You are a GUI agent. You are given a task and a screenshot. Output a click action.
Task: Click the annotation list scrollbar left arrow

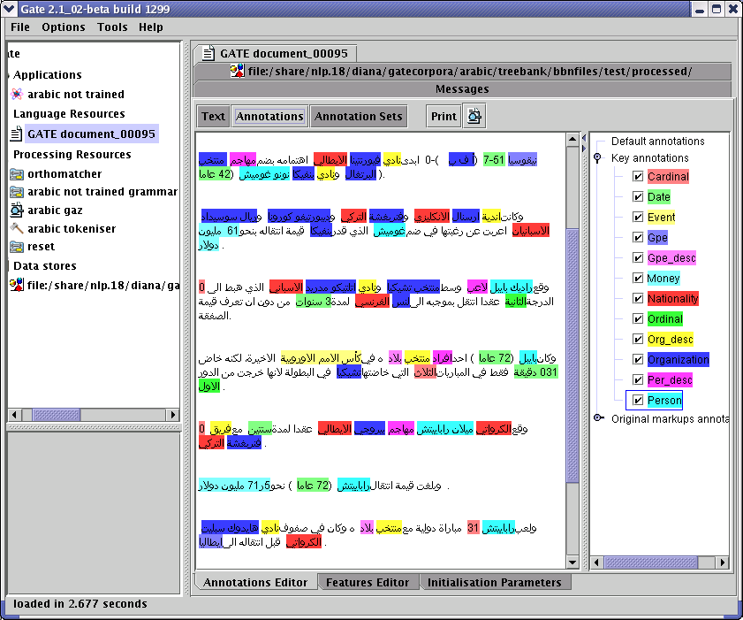[596, 563]
